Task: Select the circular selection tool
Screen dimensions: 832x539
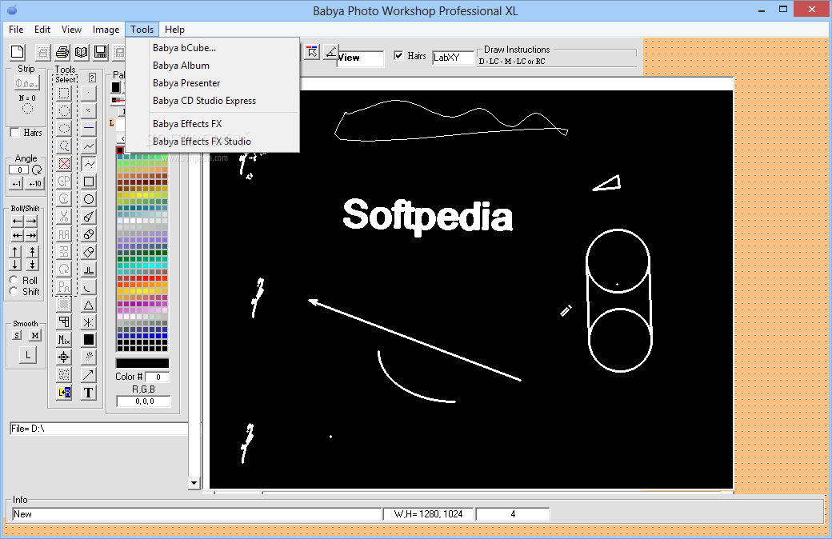Action: (64, 111)
